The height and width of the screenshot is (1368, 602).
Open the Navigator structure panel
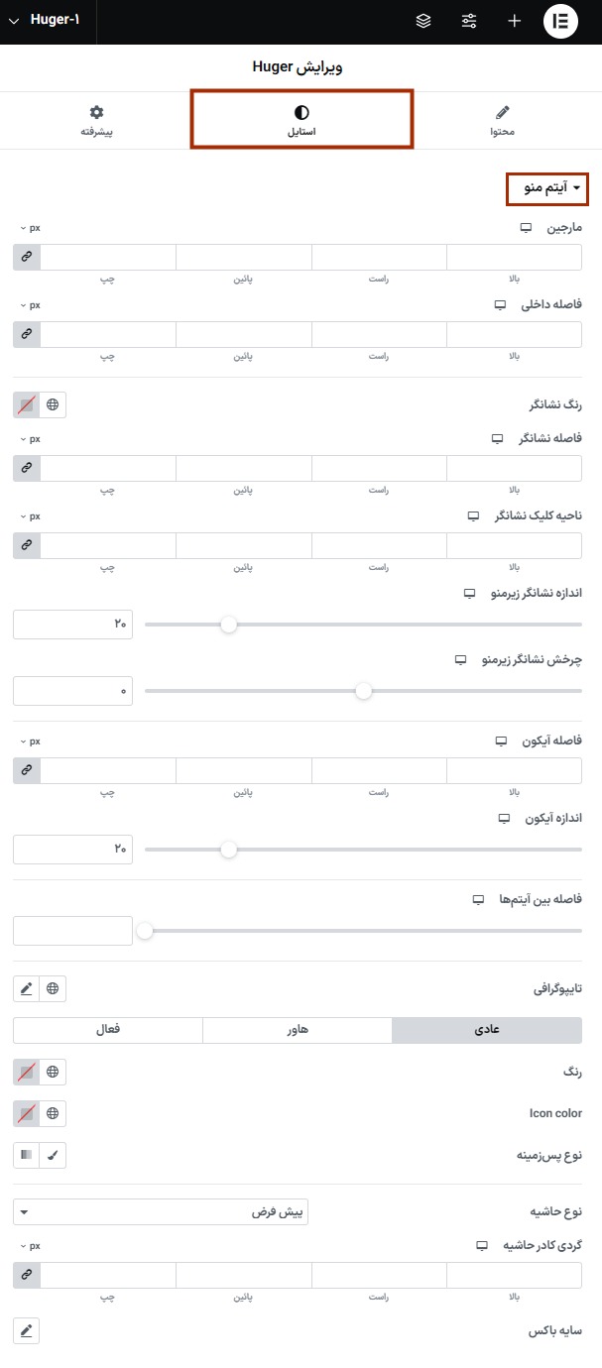(x=423, y=19)
